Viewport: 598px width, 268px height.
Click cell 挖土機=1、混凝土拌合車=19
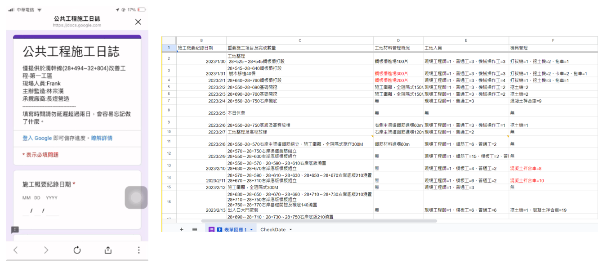click(x=553, y=202)
